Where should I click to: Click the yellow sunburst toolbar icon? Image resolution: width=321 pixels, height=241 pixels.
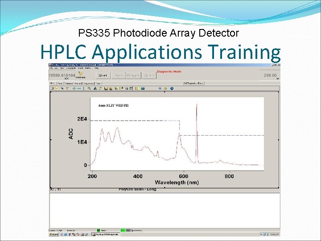[x=165, y=88]
